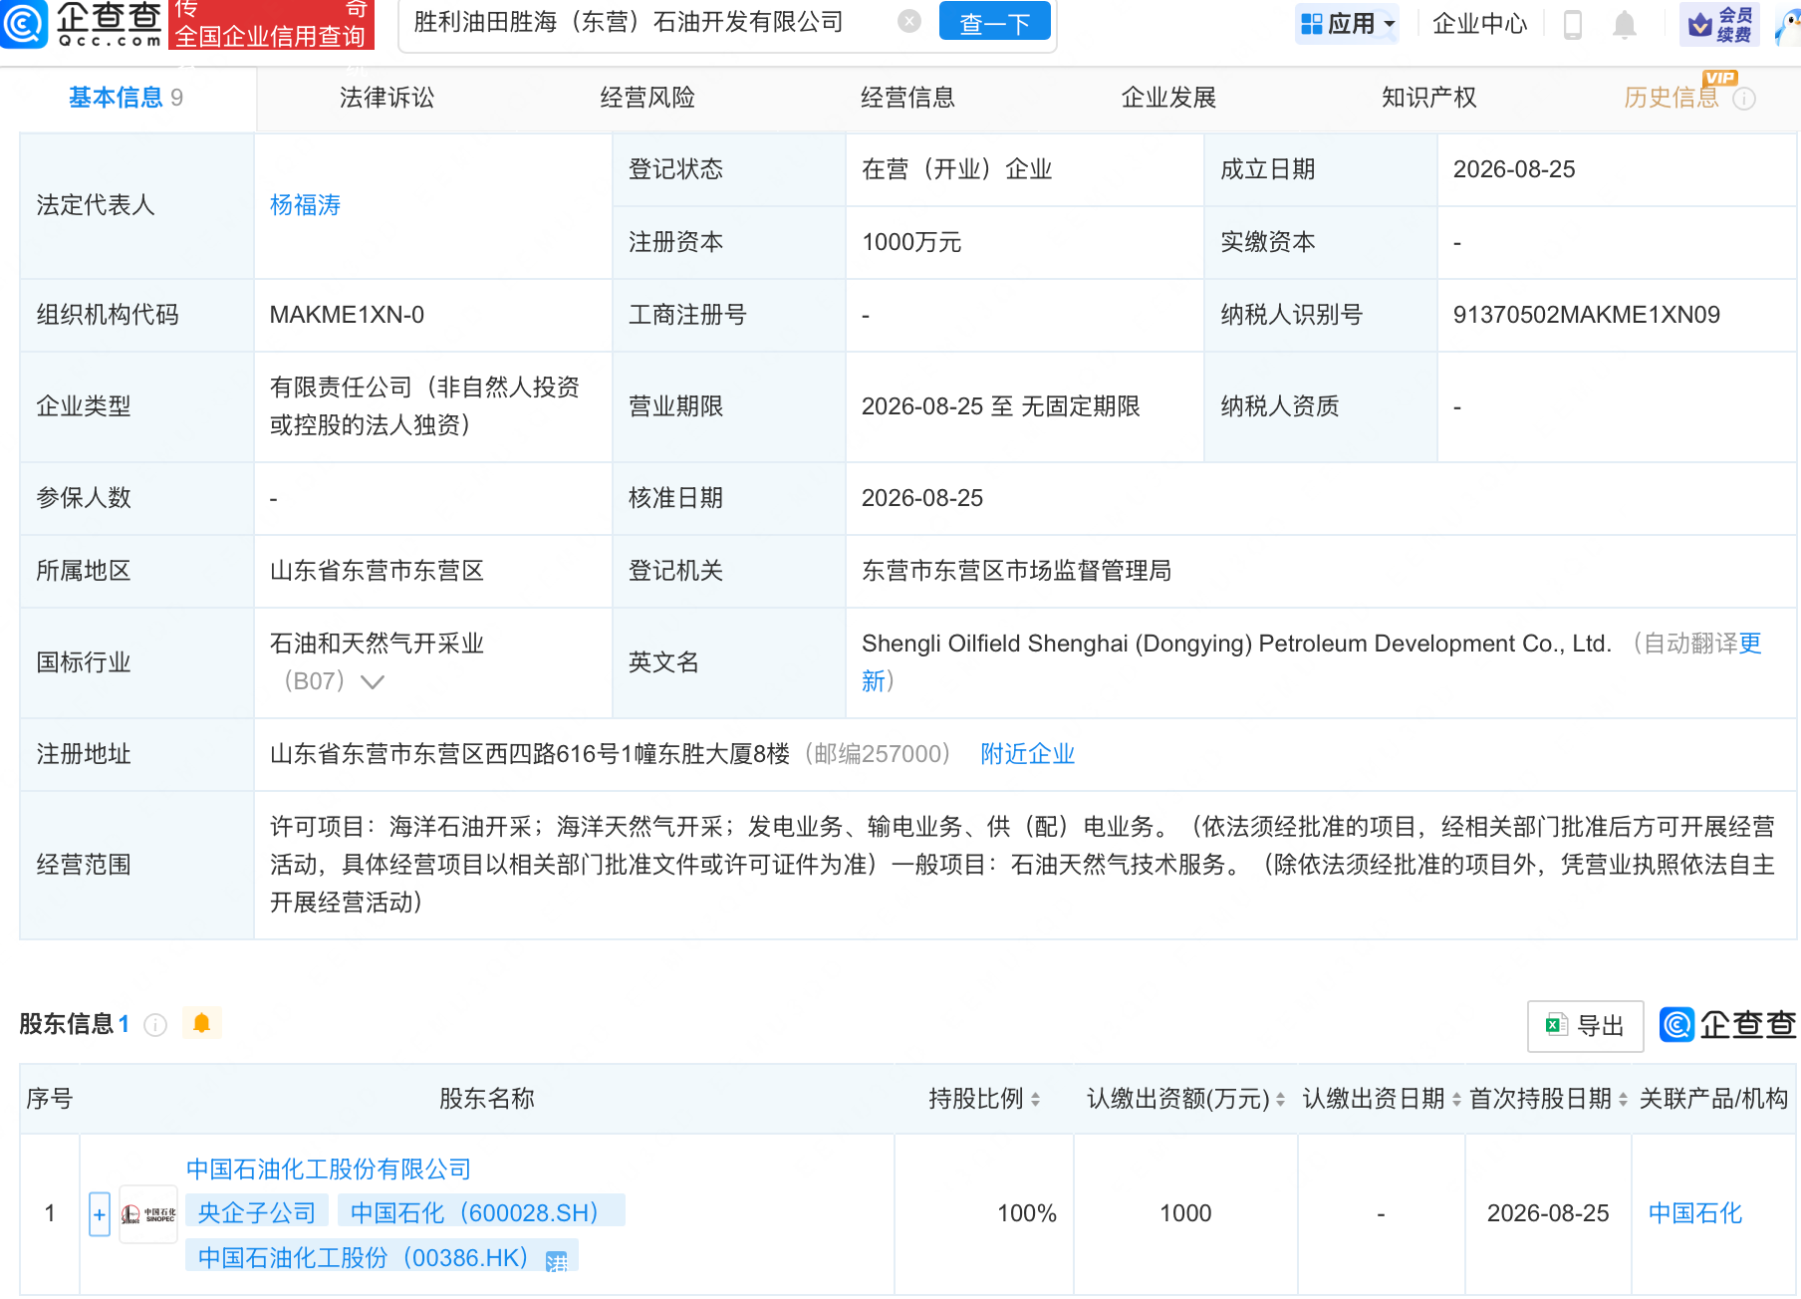Click registered capital 1000万元
Image resolution: width=1801 pixels, height=1299 pixels.
[911, 242]
